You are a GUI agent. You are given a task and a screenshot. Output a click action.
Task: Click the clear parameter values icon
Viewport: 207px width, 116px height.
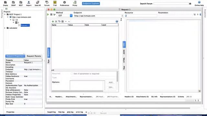(62, 22)
